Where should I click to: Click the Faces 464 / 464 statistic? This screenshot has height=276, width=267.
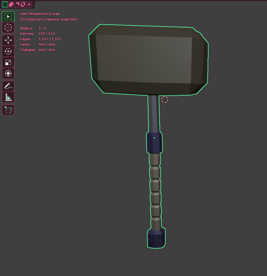[x=37, y=44]
